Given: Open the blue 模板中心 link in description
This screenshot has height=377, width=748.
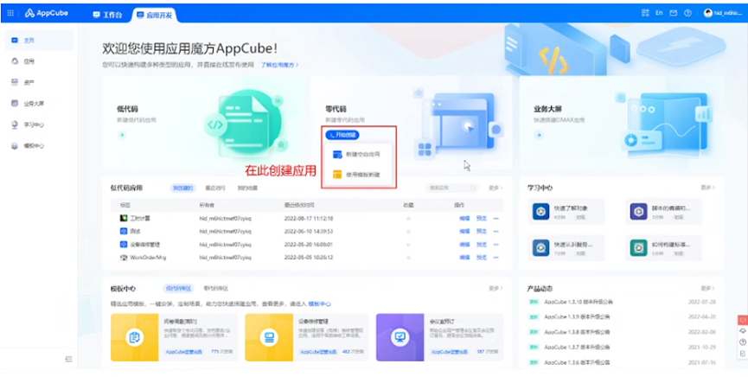Looking at the screenshot, I should coord(320,304).
